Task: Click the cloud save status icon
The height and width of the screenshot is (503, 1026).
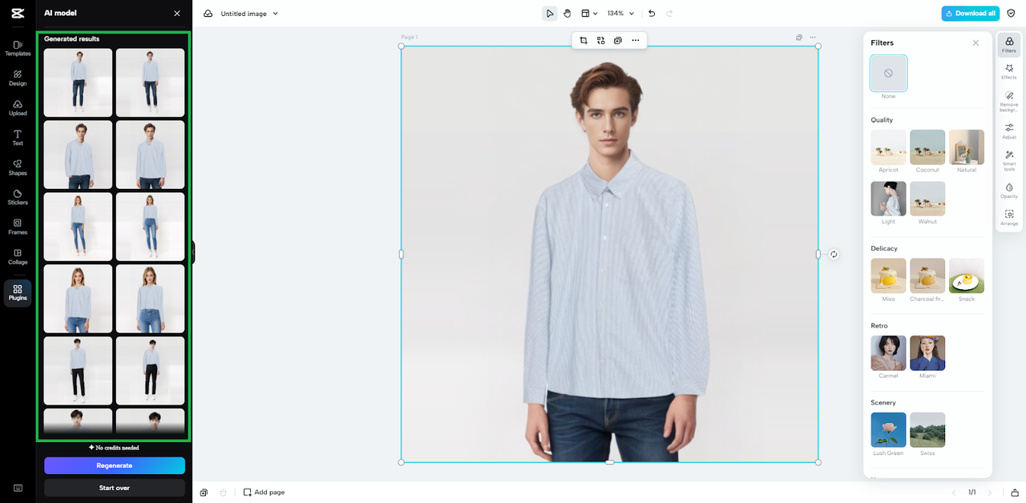Action: (208, 14)
